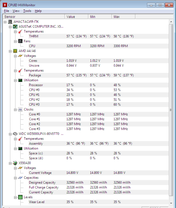Image resolution: width=176 pixels, height=208 pixels.
Task: Click the motherboard icon beside ASUSTeK COMPUTER
Action: [15, 27]
